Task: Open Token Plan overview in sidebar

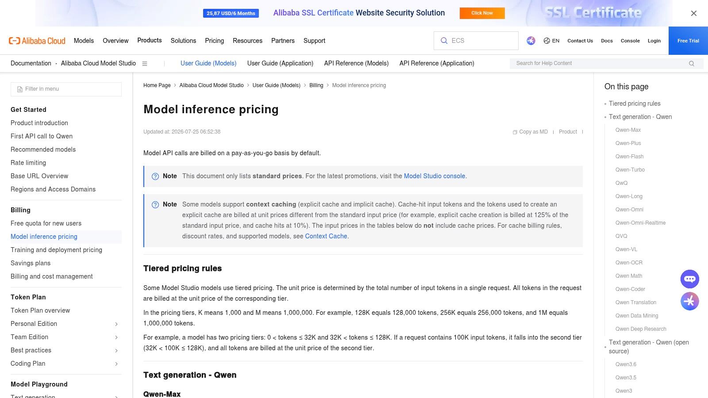Action: pyautogui.click(x=40, y=310)
